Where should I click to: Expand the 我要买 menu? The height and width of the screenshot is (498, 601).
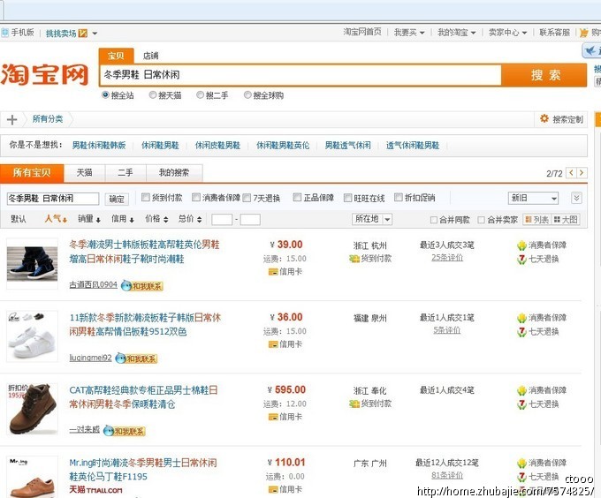409,33
